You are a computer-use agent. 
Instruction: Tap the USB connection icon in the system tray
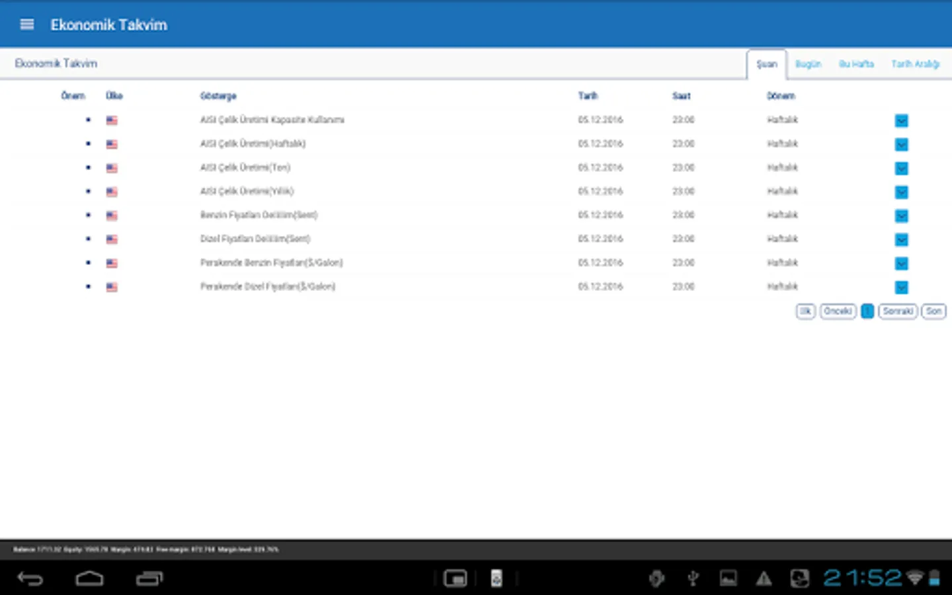point(693,579)
